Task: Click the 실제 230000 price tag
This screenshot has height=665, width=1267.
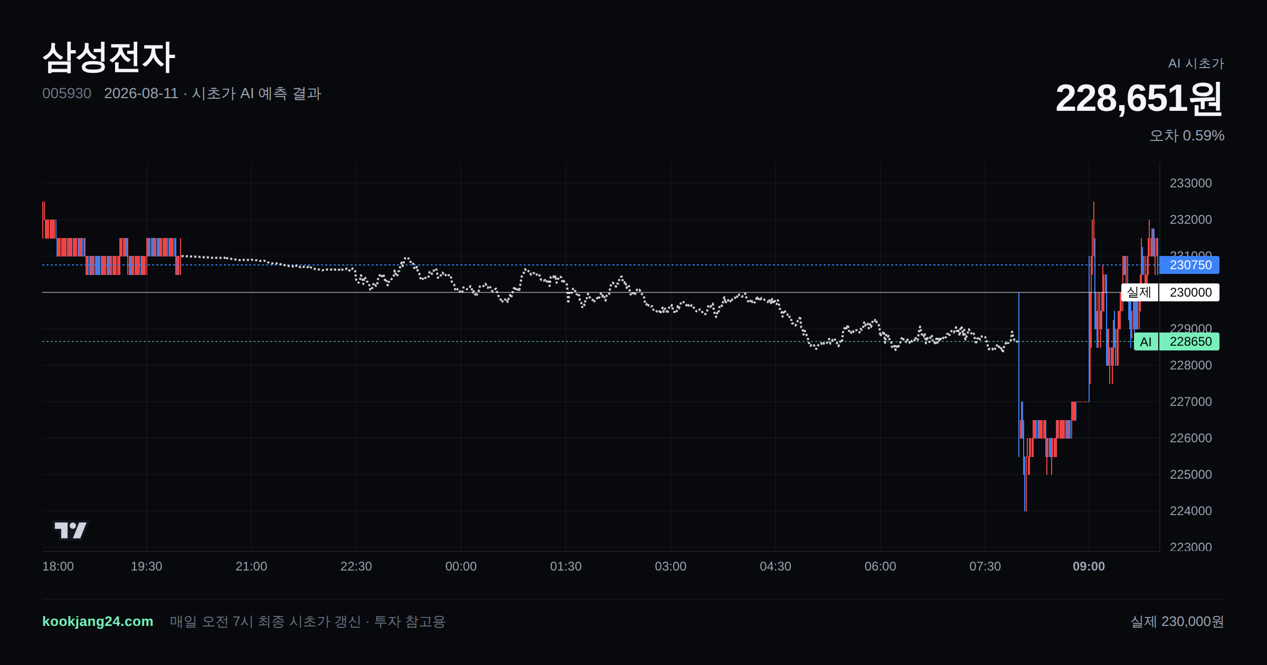Action: pyautogui.click(x=1170, y=292)
